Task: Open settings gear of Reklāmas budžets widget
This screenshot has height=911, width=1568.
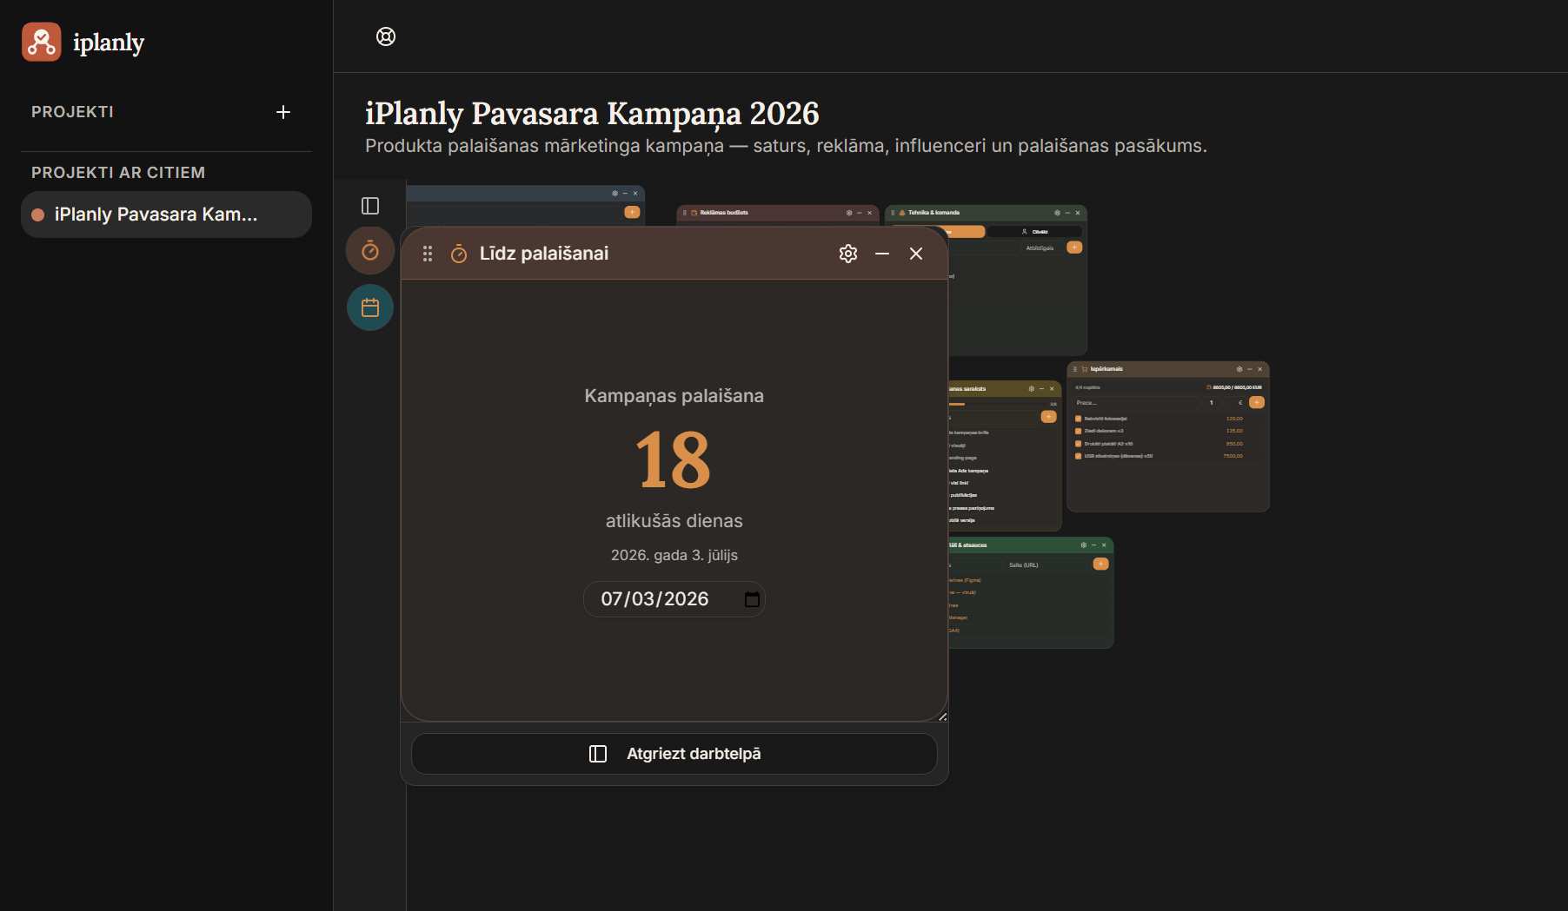Action: [x=849, y=213]
